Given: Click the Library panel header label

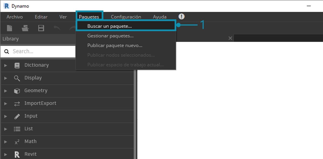Looking at the screenshot, I should (x=10, y=39).
